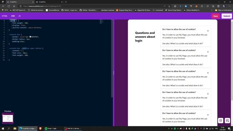Viewport: 233px width, 131px height.
Task: Click the #dfdfdf color swatch in CSS code
Action: (x=30, y=37)
